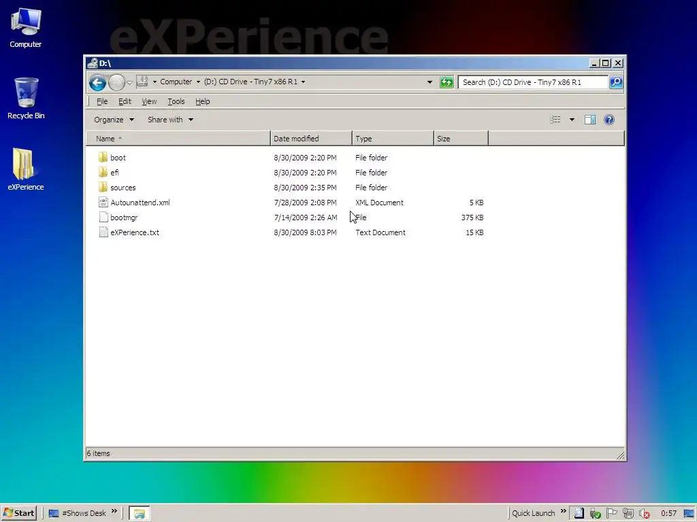The height and width of the screenshot is (522, 697).
Task: Sort by the Type column header
Action: click(393, 139)
